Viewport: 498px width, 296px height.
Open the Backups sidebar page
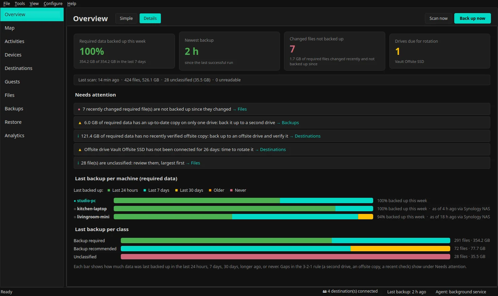click(x=32, y=109)
